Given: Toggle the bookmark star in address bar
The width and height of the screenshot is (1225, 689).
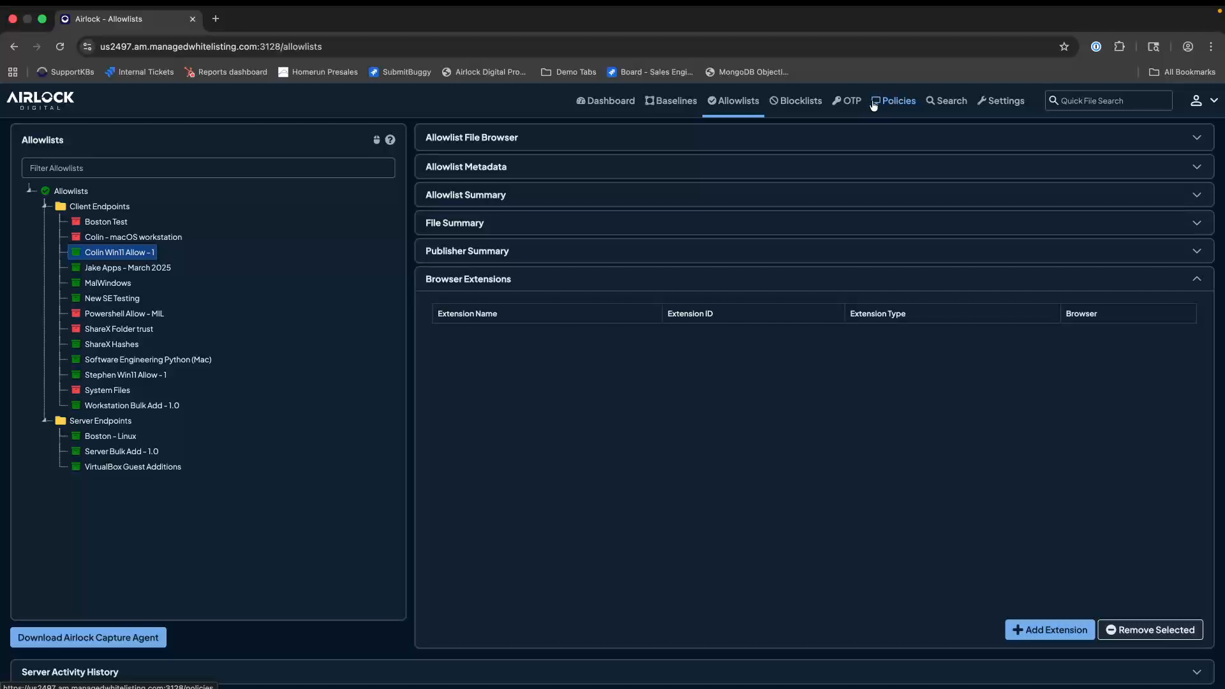Looking at the screenshot, I should (1065, 46).
